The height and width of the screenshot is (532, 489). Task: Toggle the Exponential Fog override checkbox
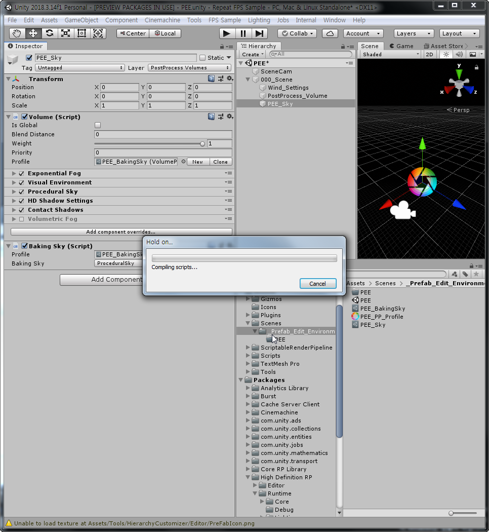click(x=21, y=173)
